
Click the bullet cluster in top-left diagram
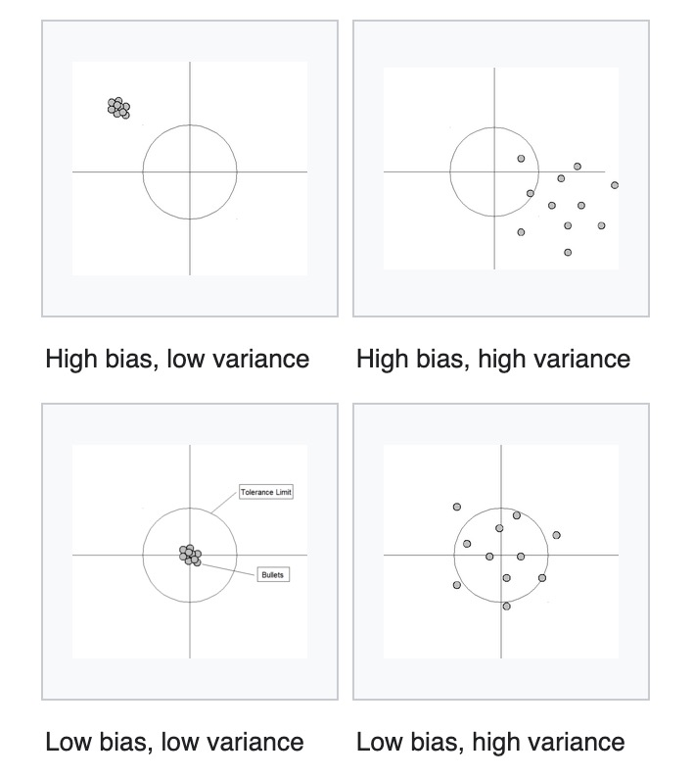click(x=119, y=108)
